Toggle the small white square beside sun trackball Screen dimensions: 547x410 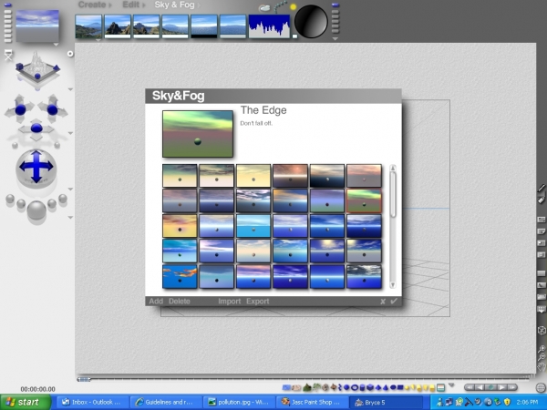coord(294,36)
